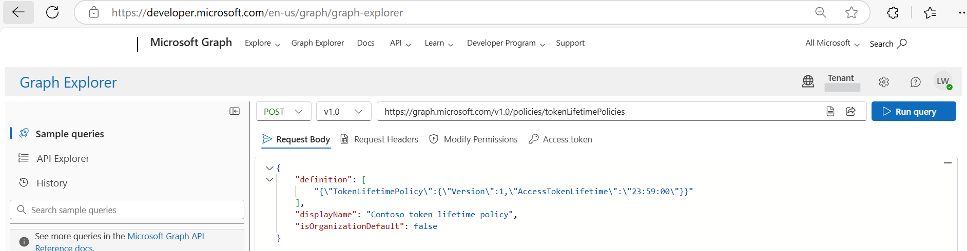The width and height of the screenshot is (967, 251).
Task: Collapse the definition array chevron
Action: coord(269,180)
